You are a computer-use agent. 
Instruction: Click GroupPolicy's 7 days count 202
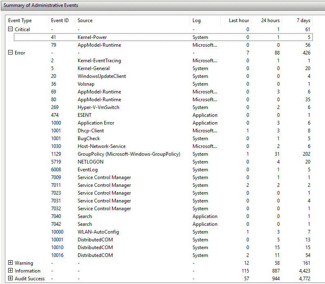pos(306,154)
